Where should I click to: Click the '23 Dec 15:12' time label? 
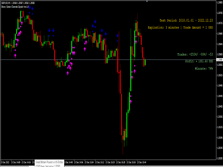(x=100, y=162)
